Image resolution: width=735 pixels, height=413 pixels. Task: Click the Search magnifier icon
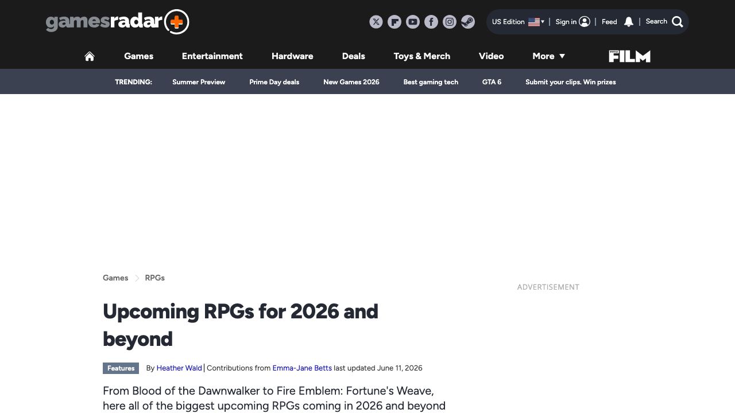(678, 22)
